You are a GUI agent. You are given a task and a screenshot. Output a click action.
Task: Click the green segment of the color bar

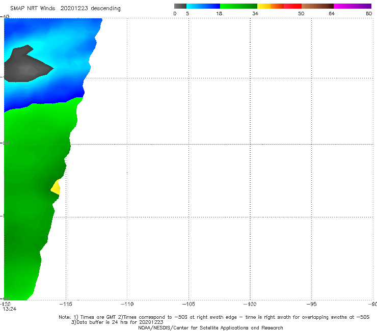(x=238, y=6)
